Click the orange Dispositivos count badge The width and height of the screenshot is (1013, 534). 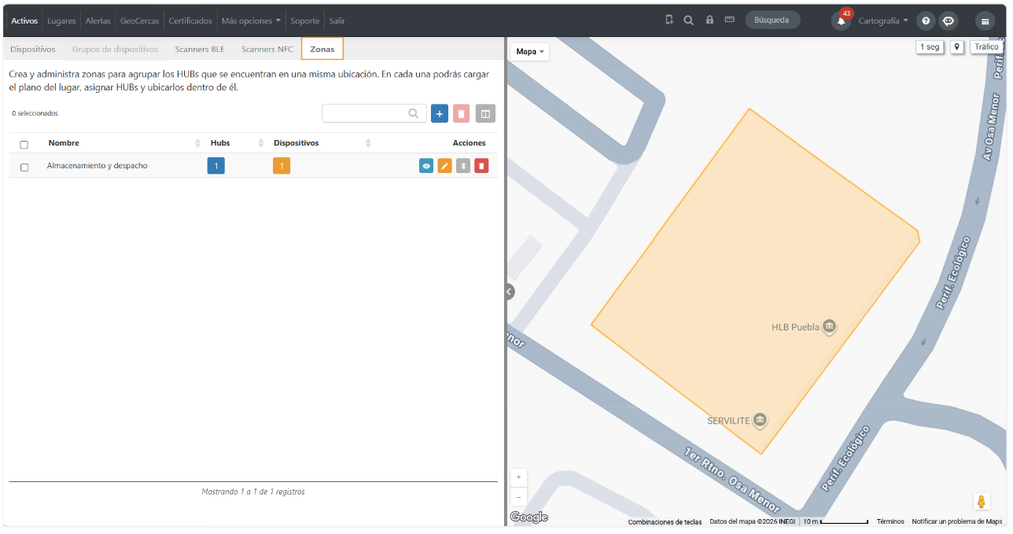click(282, 166)
